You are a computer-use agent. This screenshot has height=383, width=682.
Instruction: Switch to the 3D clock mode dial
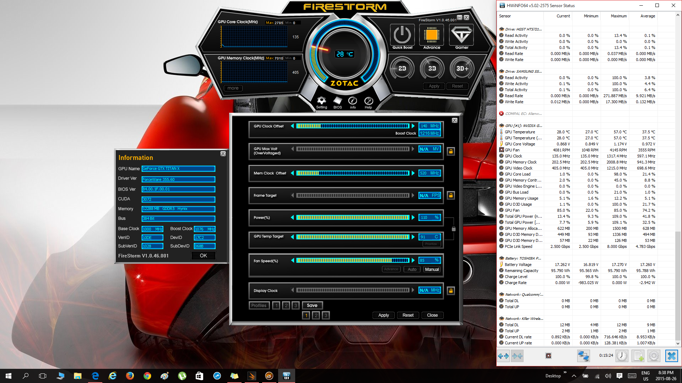[x=432, y=68]
